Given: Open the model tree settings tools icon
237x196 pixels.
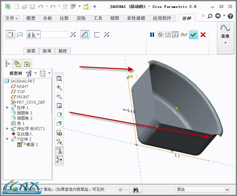Looking at the screenshot, I should click(29, 73).
